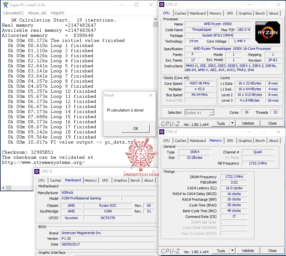Click Validate in the top CPU-Z window

pyautogui.click(x=248, y=123)
